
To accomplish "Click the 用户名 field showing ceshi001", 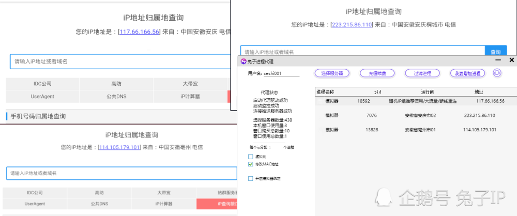I will (281, 73).
